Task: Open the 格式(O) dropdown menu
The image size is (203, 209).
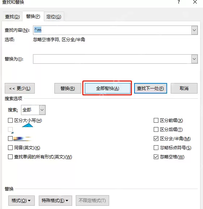Action: 21,201
